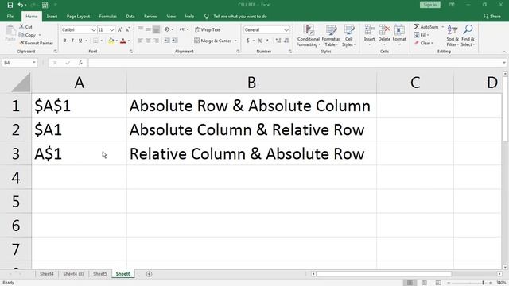Switch to Page Break Preview in status bar

(x=438, y=283)
